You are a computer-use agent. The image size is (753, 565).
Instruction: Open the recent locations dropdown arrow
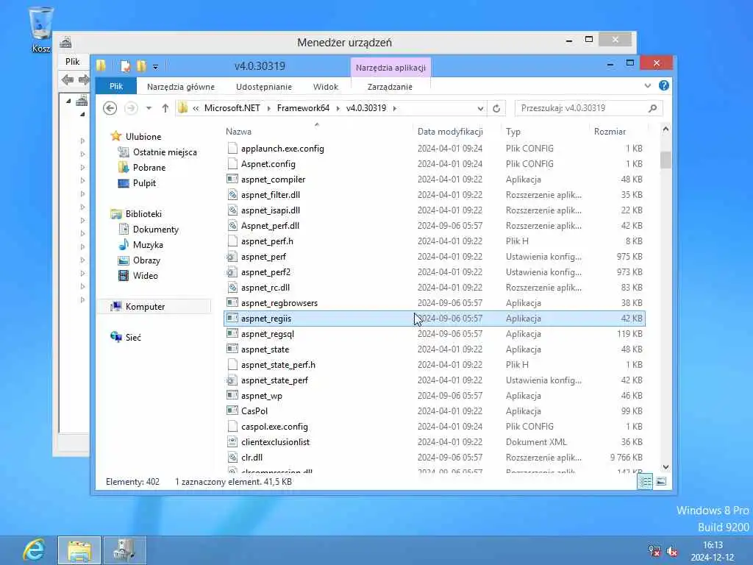click(x=149, y=108)
